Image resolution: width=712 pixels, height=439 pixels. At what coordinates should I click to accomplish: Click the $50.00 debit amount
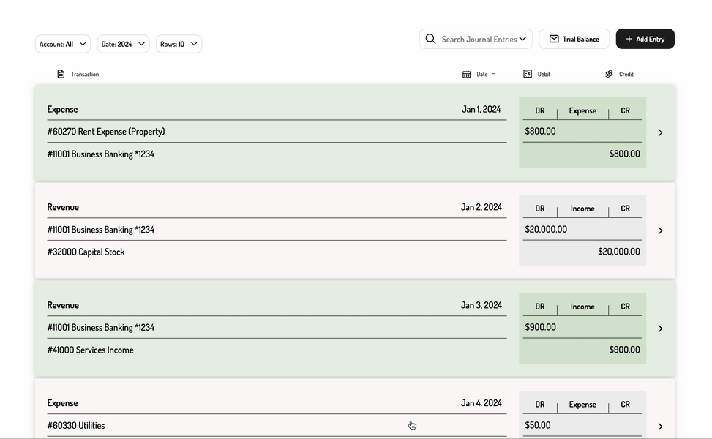tap(538, 425)
